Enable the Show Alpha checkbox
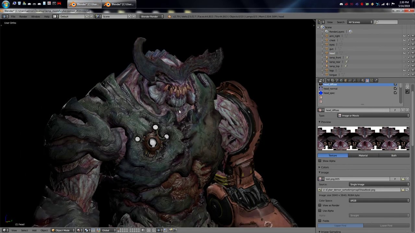The height and width of the screenshot is (233, 415). 320,161
